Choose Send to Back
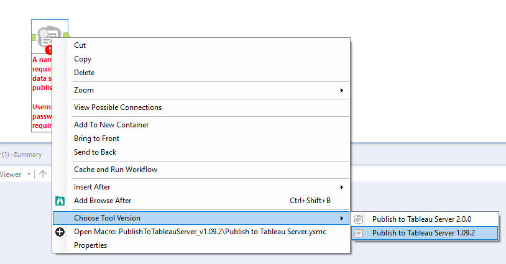The image size is (506, 264). (201, 152)
